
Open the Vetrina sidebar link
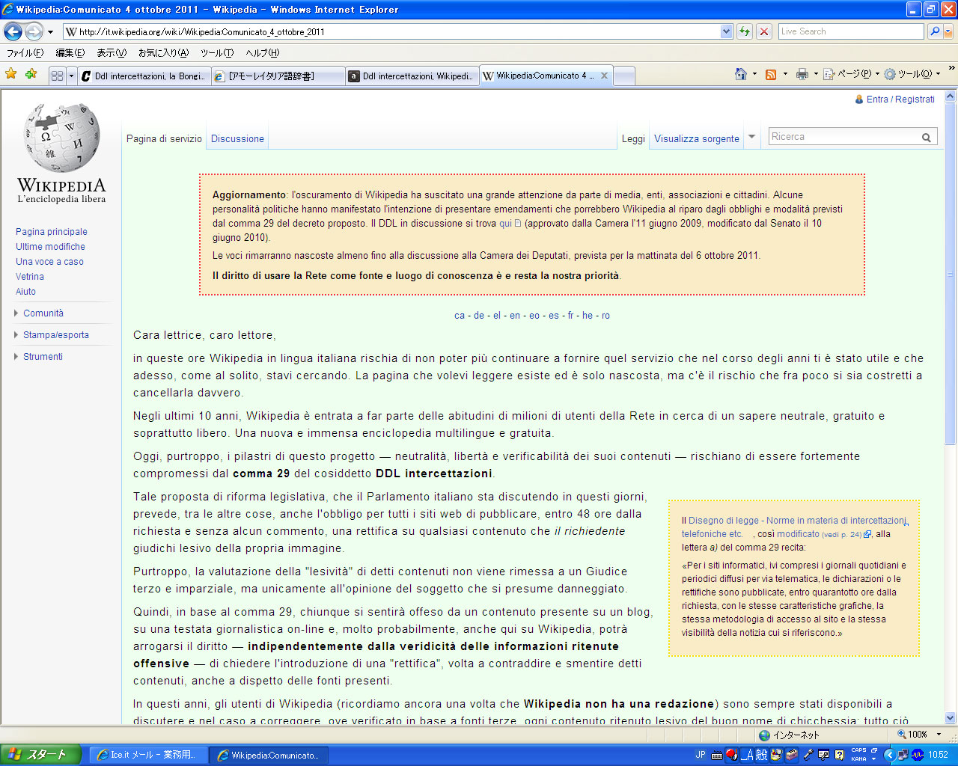(30, 277)
